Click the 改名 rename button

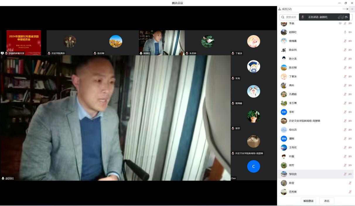click(x=327, y=201)
